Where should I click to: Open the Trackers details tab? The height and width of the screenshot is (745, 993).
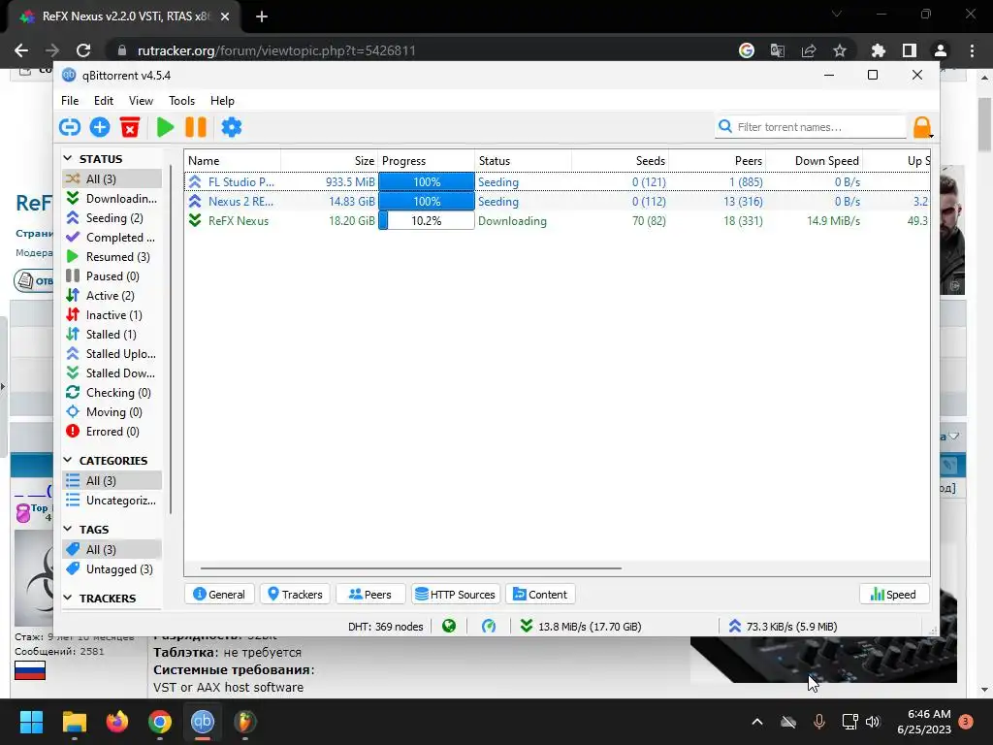(x=295, y=595)
